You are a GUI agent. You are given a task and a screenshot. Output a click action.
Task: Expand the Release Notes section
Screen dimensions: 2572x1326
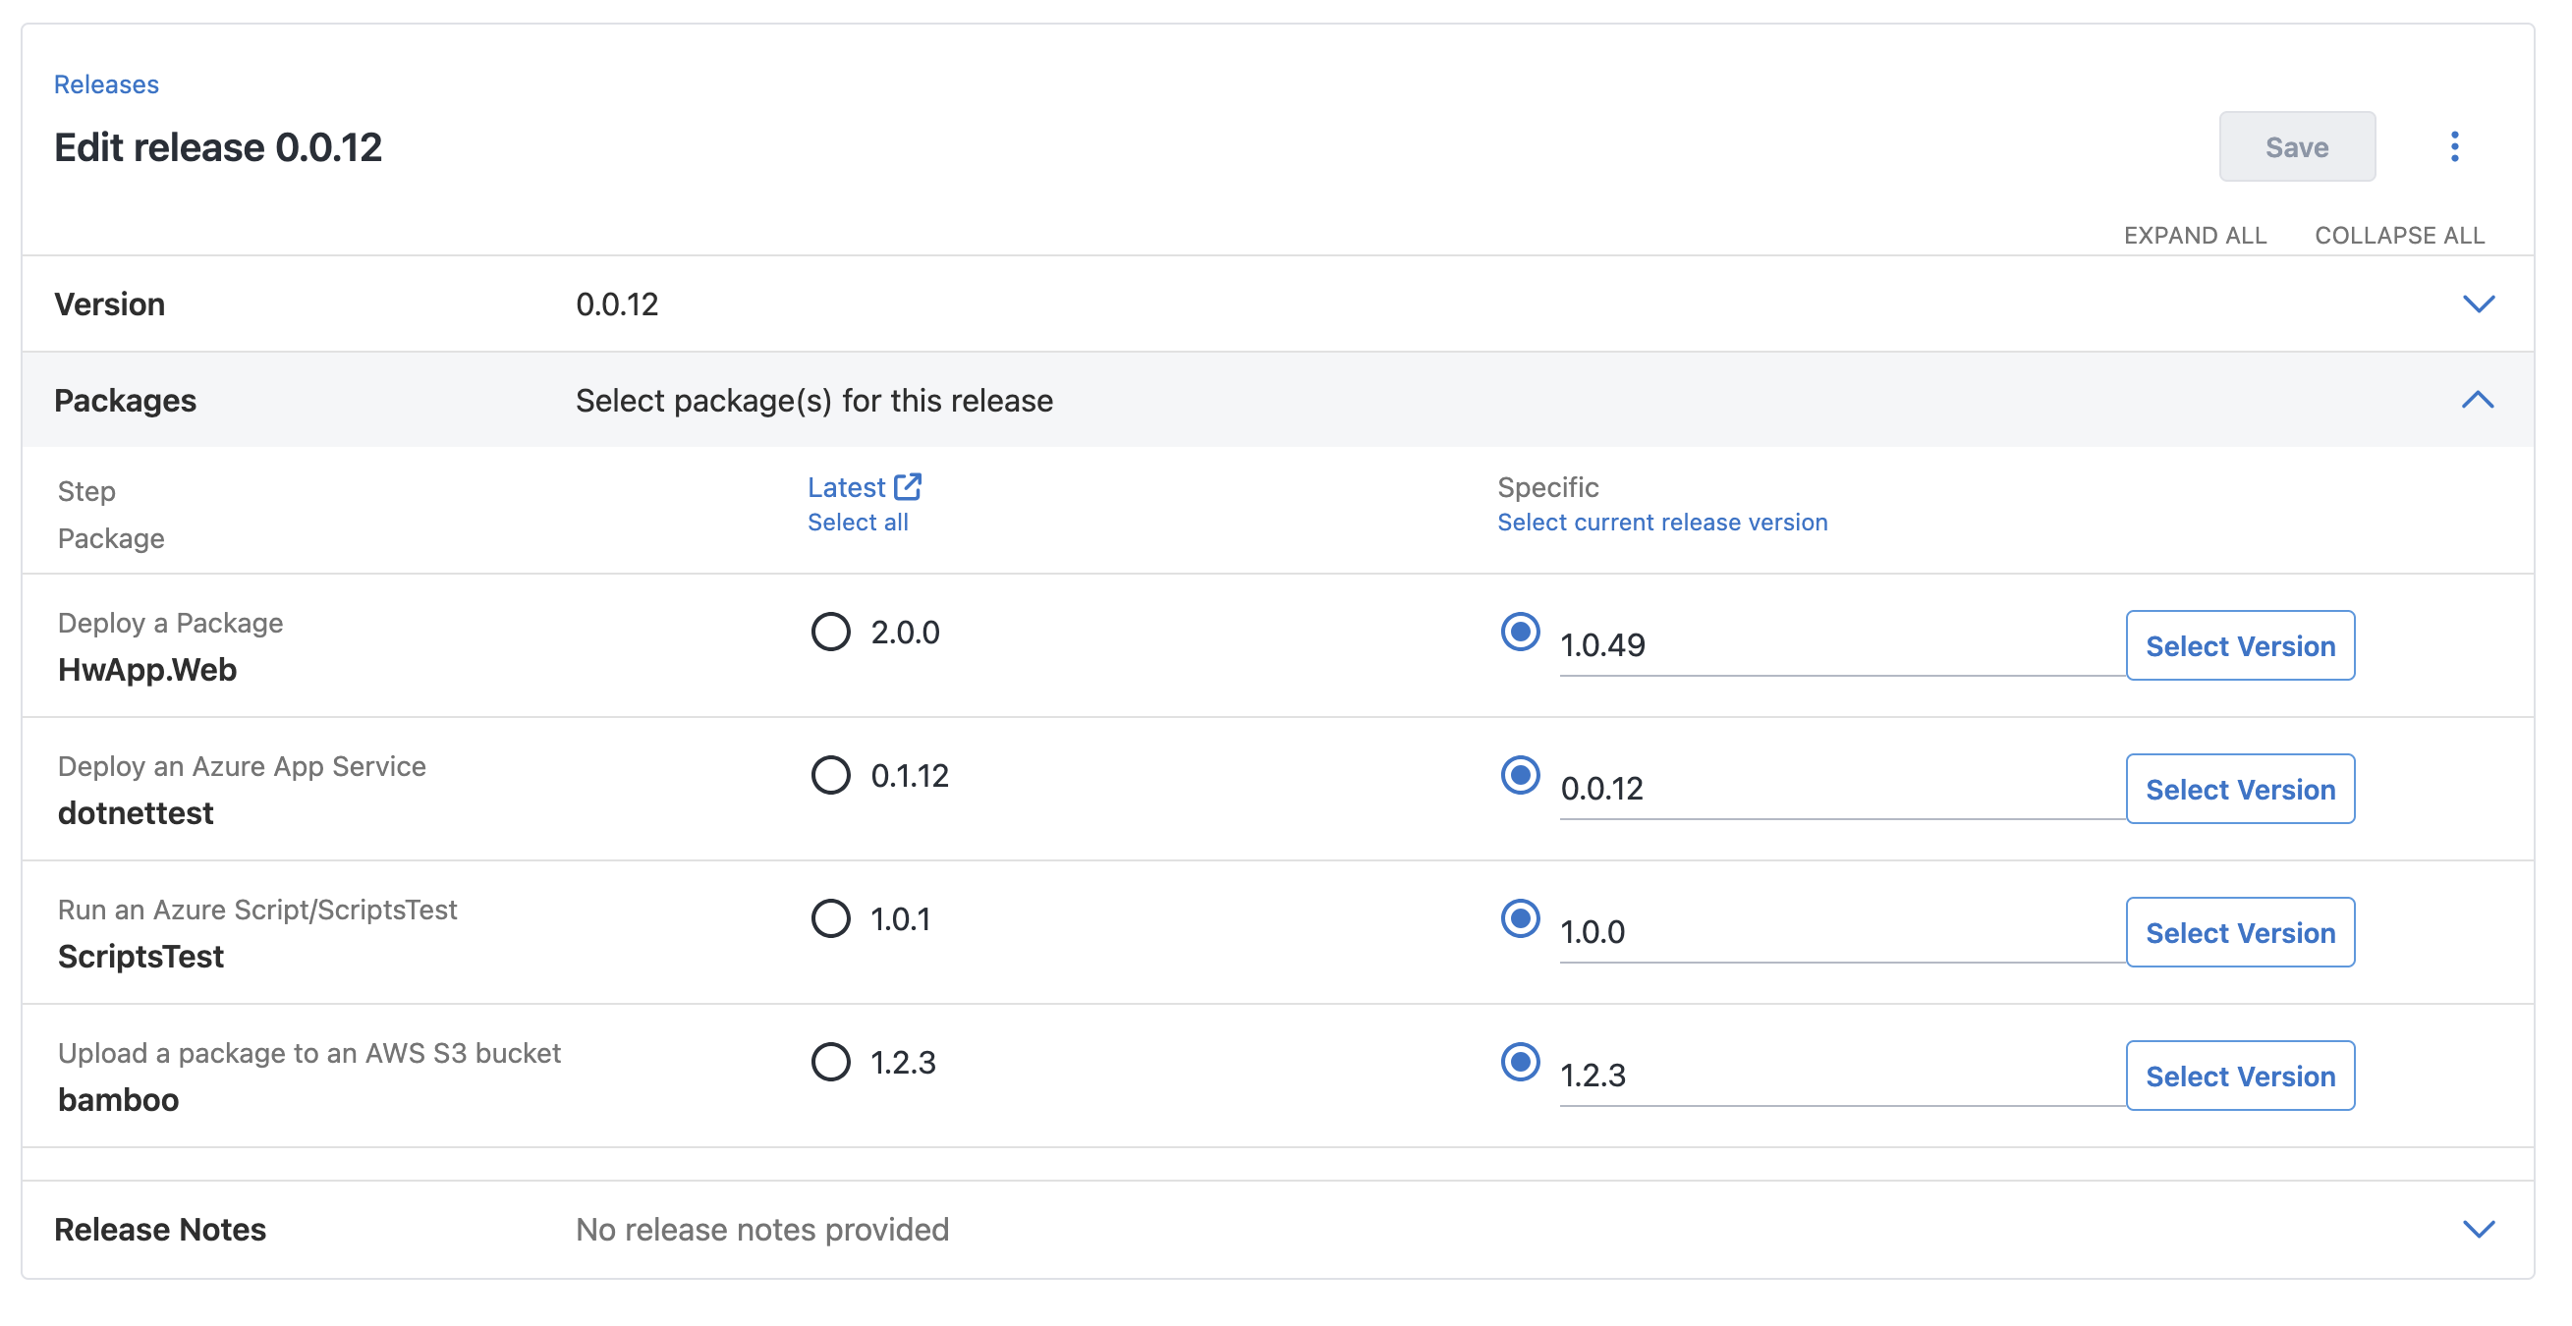[x=2479, y=1229]
